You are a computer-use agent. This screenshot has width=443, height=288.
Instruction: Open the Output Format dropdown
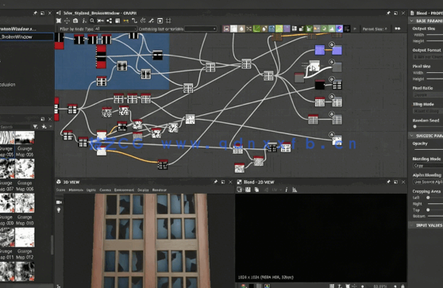tap(428, 57)
